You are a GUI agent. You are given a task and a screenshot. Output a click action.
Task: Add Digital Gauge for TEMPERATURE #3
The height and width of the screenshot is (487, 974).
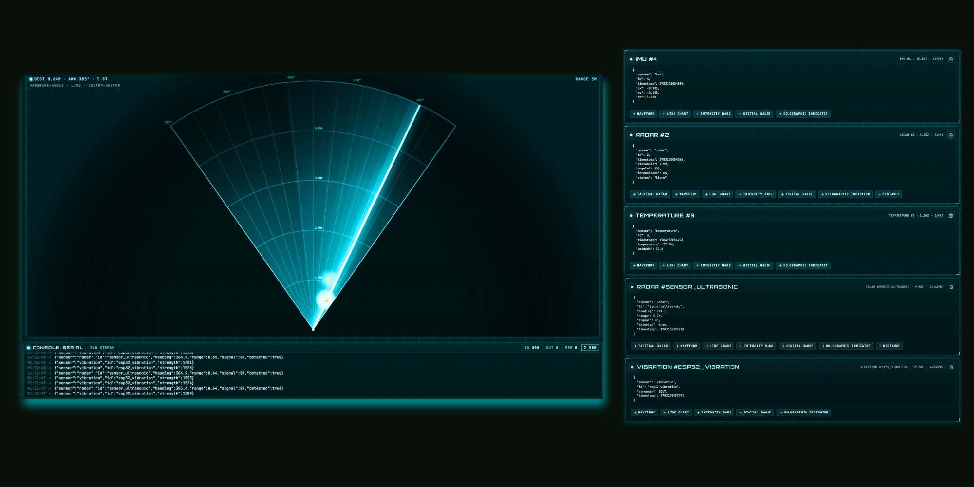[755, 266]
